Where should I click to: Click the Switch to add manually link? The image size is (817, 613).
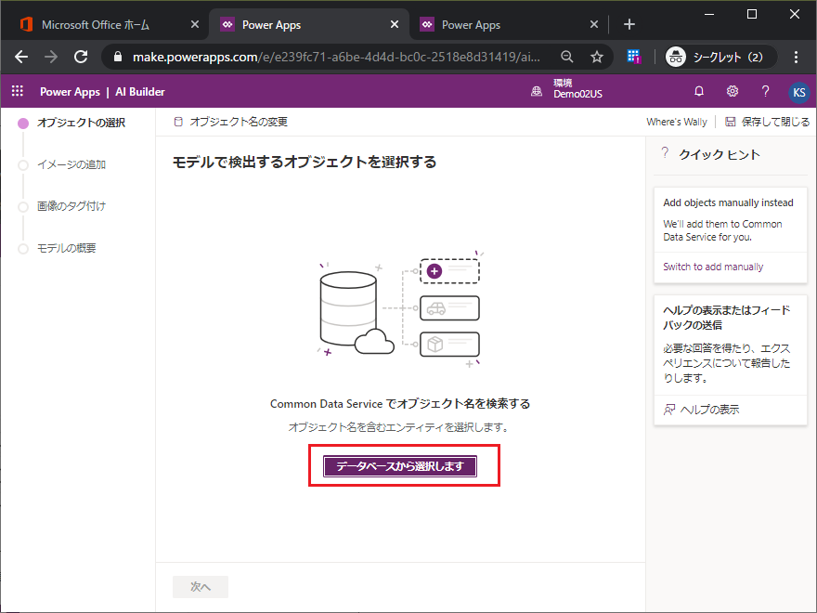(x=713, y=267)
